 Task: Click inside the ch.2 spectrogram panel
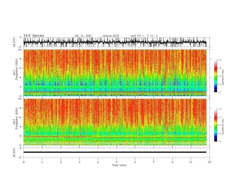[115, 122]
